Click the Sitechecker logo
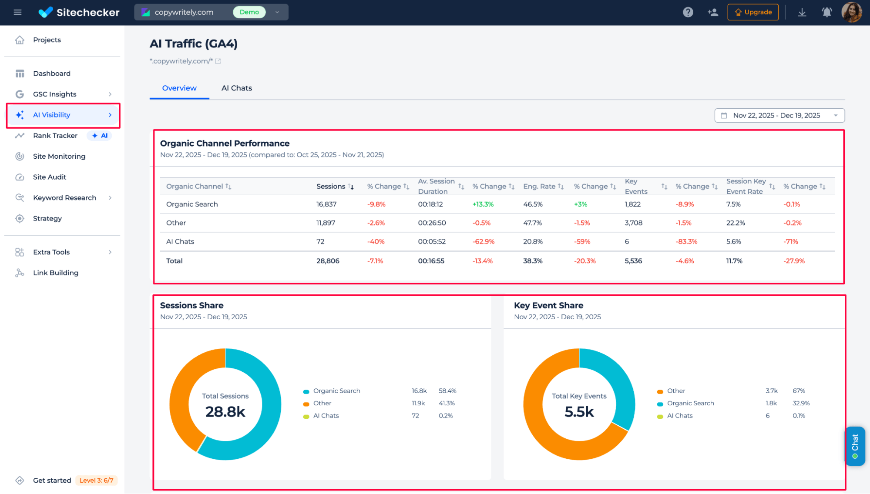The height and width of the screenshot is (494, 870). [79, 12]
